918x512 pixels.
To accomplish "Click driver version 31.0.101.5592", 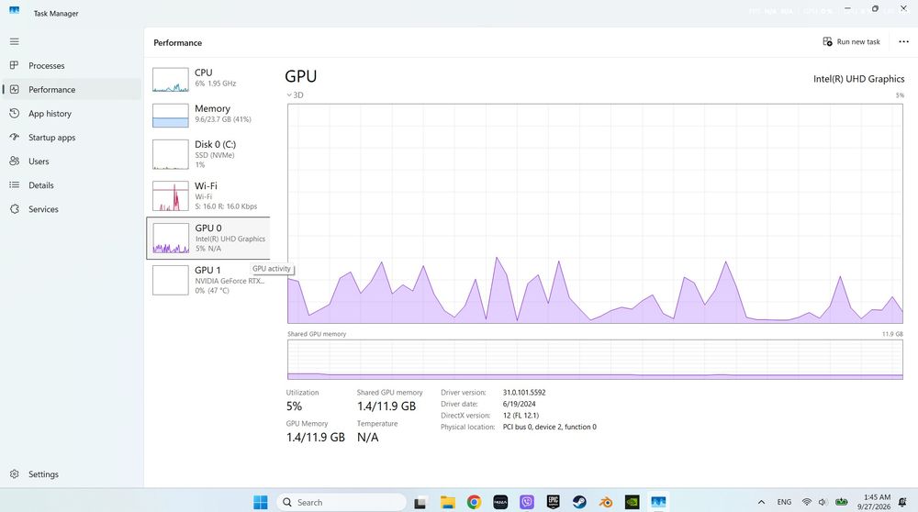I will (524, 393).
